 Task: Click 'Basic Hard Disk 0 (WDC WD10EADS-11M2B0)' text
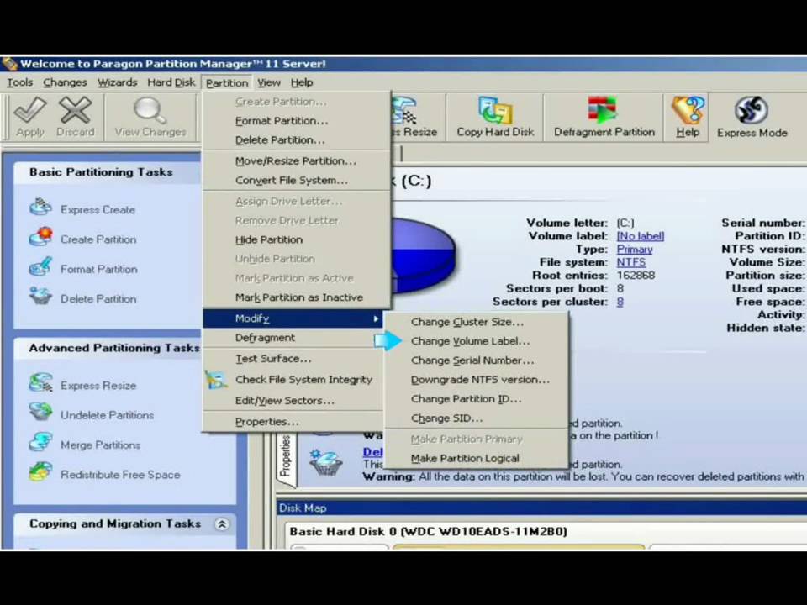(x=428, y=531)
